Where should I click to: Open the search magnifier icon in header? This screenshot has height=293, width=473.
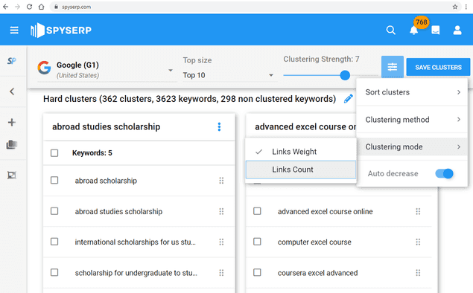pos(390,30)
